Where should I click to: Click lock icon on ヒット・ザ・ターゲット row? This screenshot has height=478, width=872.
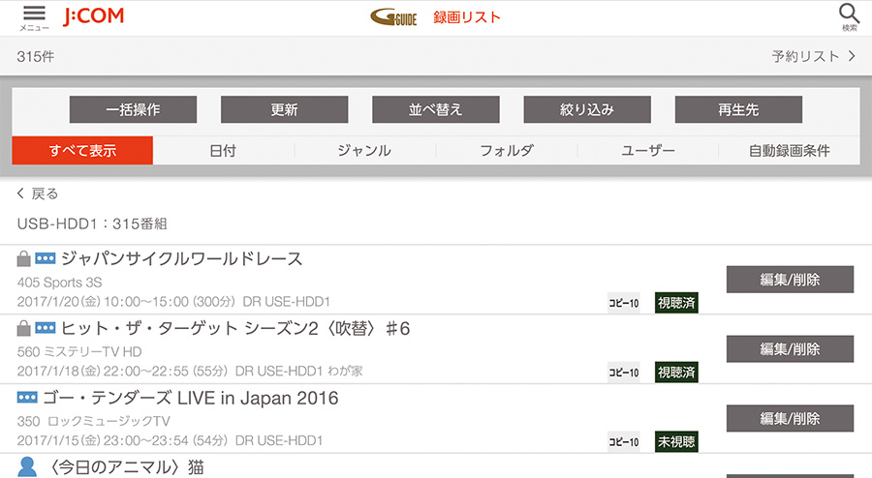(23, 328)
